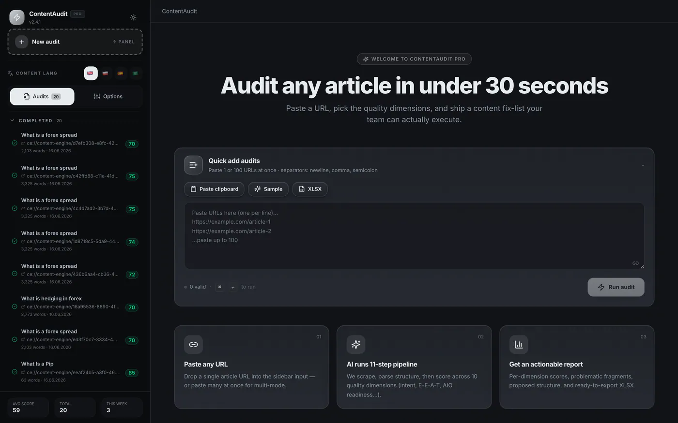The width and height of the screenshot is (678, 423).
Task: Click the TOTAL stat card
Action: 75,407
